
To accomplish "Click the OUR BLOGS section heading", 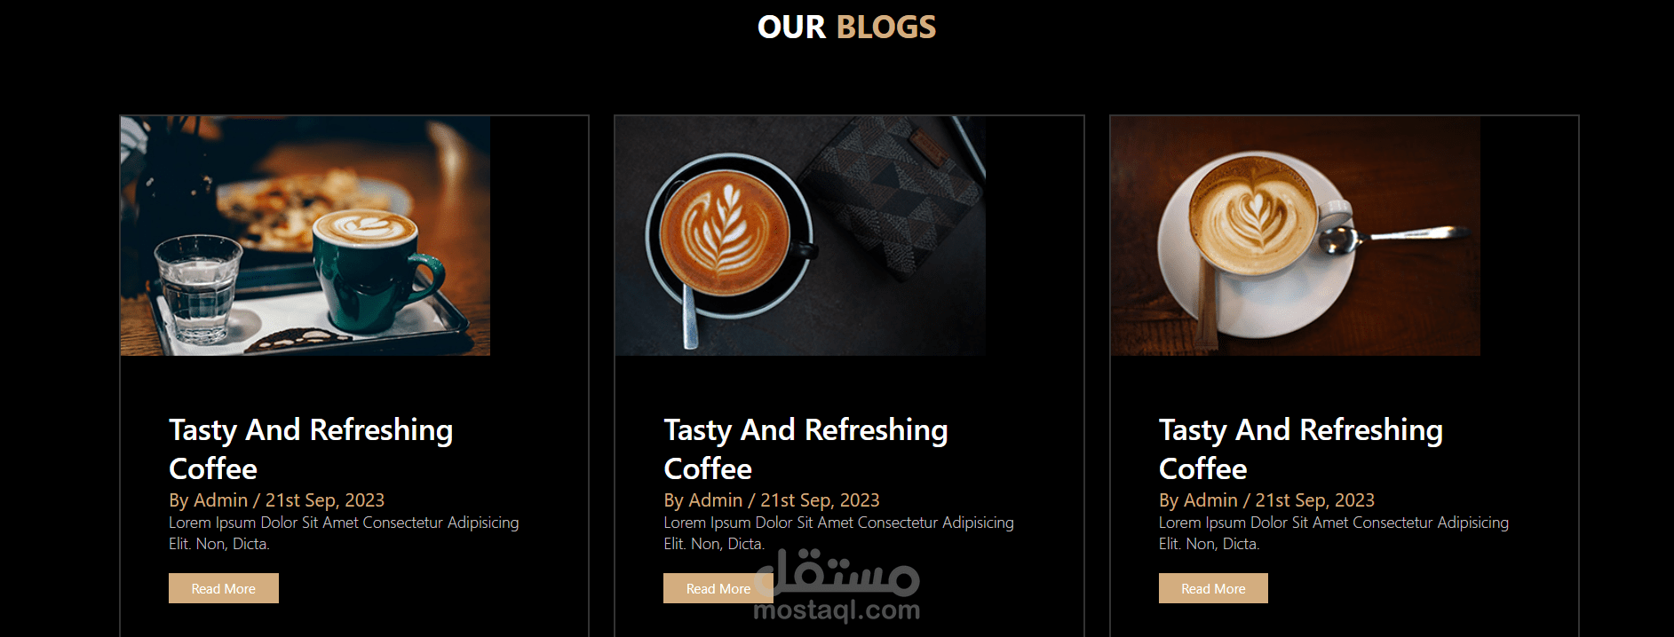I will tap(846, 27).
